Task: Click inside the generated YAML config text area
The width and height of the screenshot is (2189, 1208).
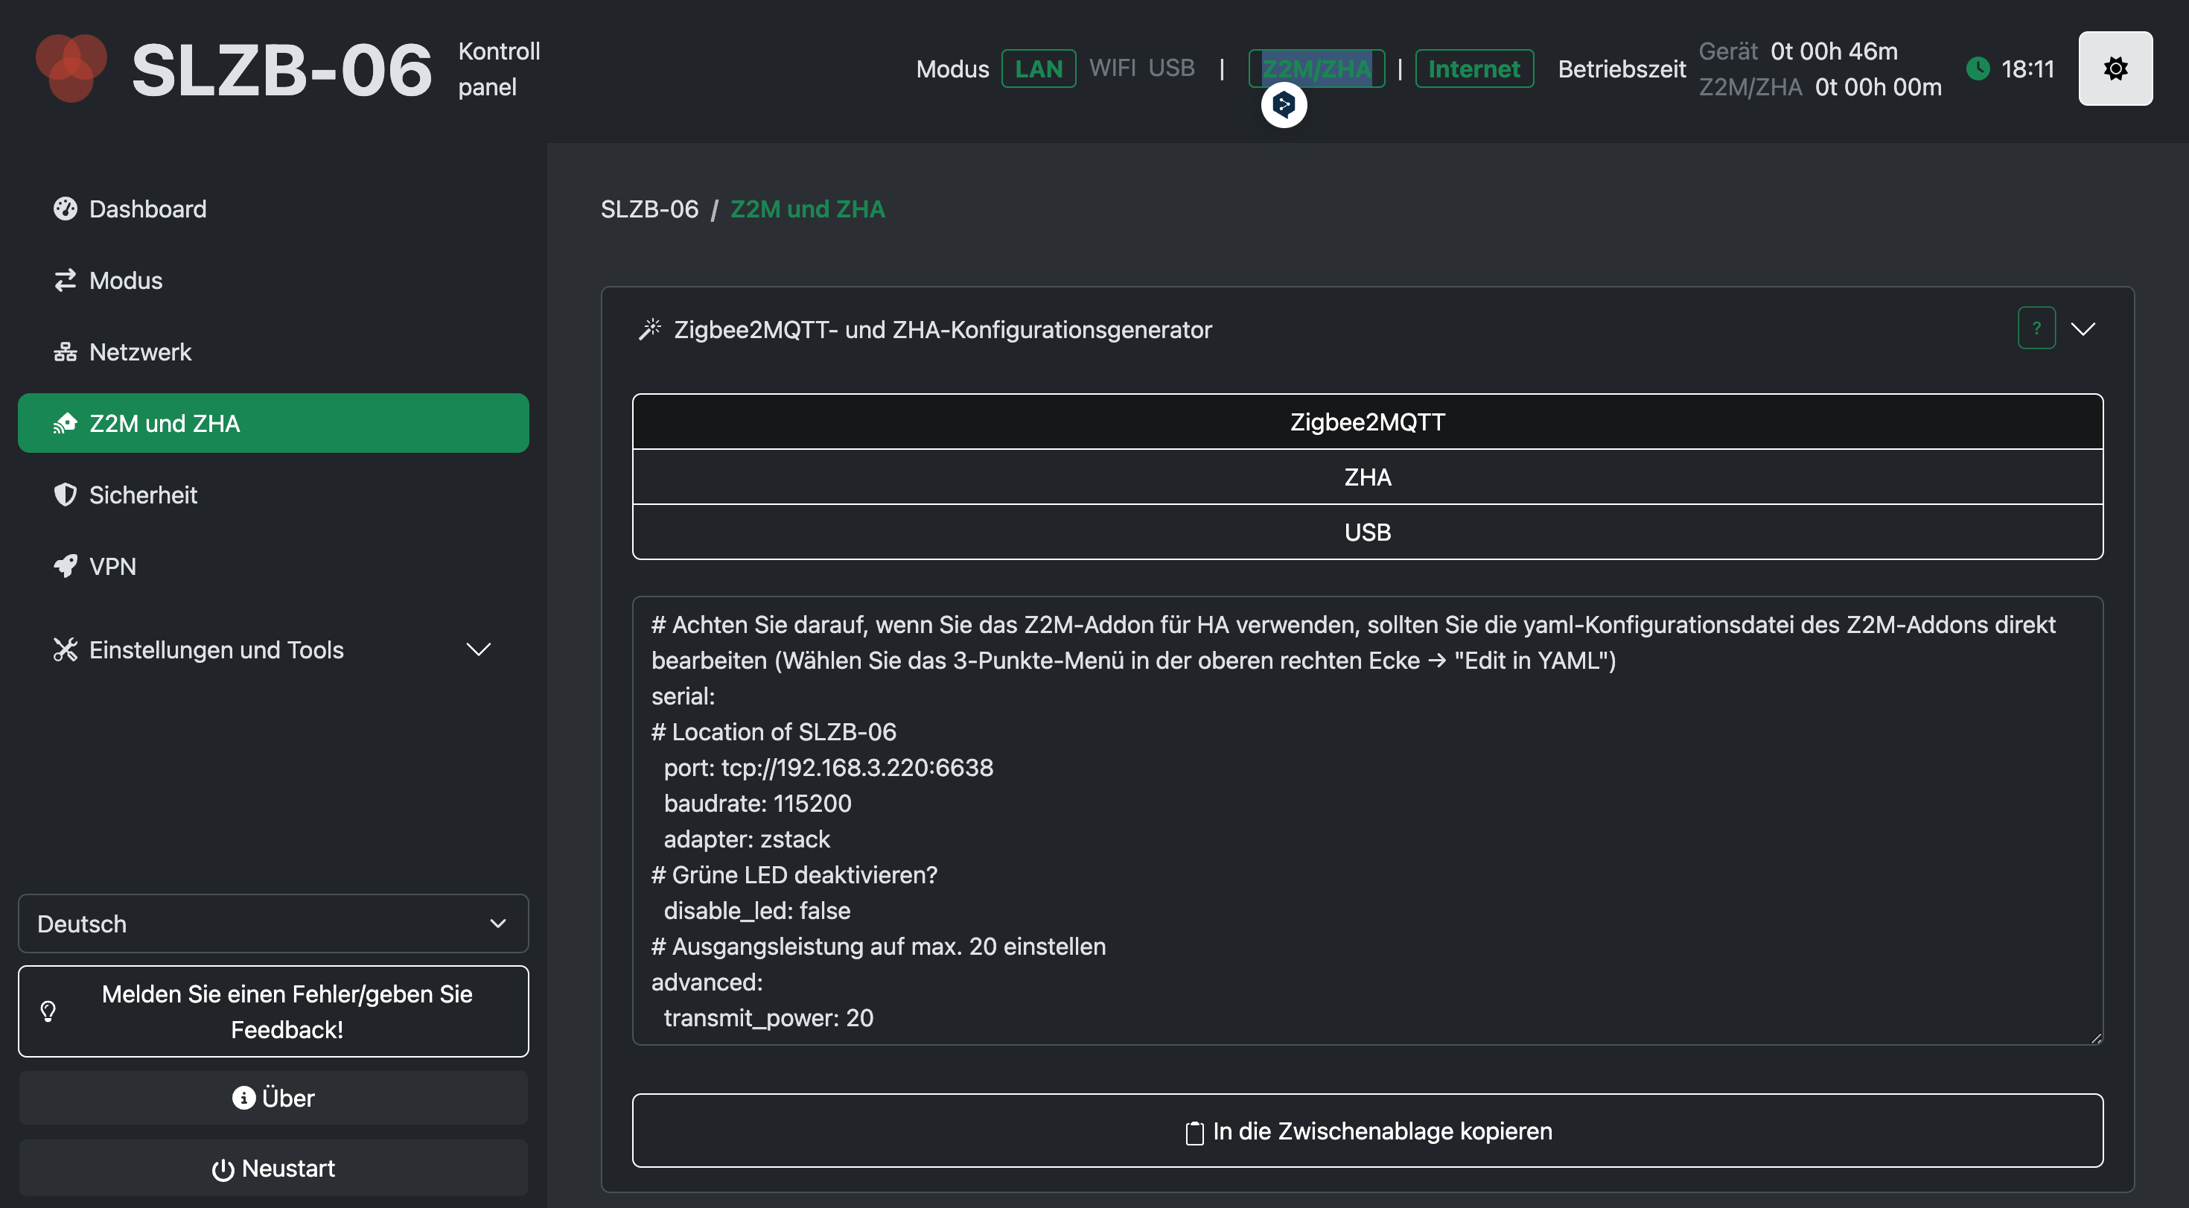Action: point(1367,820)
